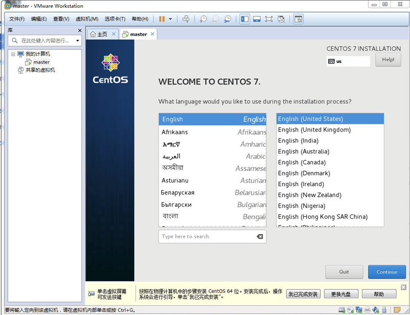Collapse the 我的计算机 tree node
Screen dimensions: 410x315
pos(13,54)
